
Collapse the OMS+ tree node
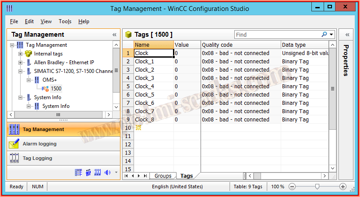[x=29, y=80]
